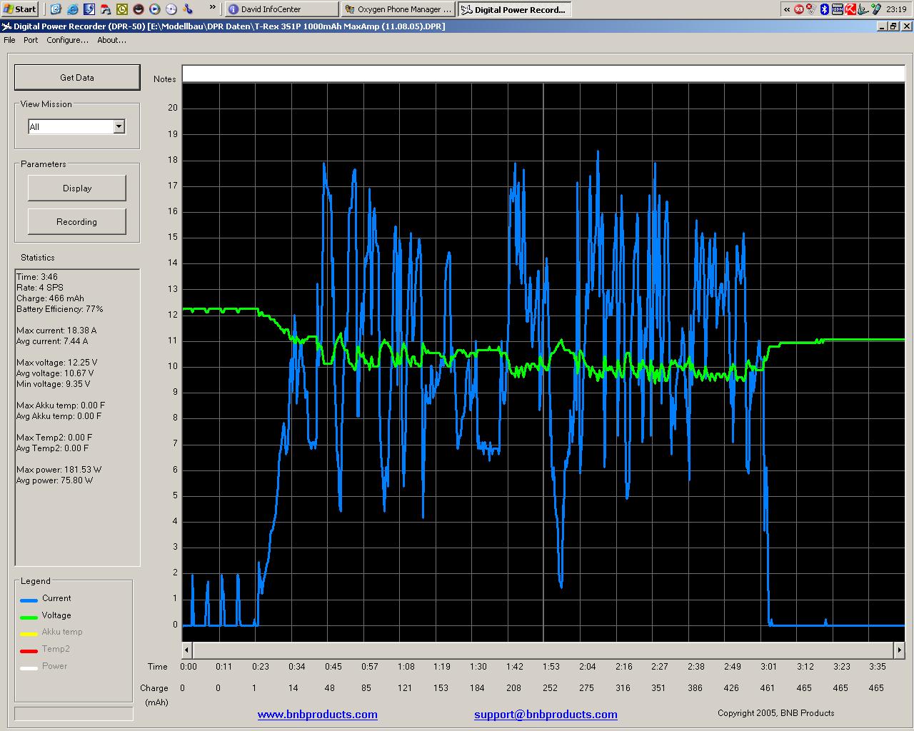Viewport: 914px width, 731px height.
Task: Click the blue Current legend swatch
Action: coord(29,600)
